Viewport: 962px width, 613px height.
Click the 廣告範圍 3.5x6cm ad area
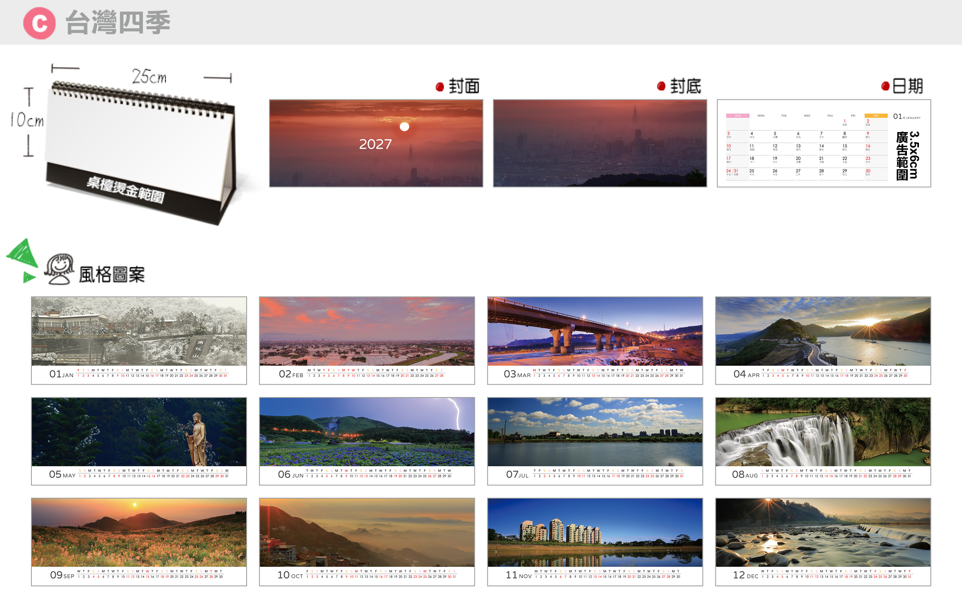[908, 155]
